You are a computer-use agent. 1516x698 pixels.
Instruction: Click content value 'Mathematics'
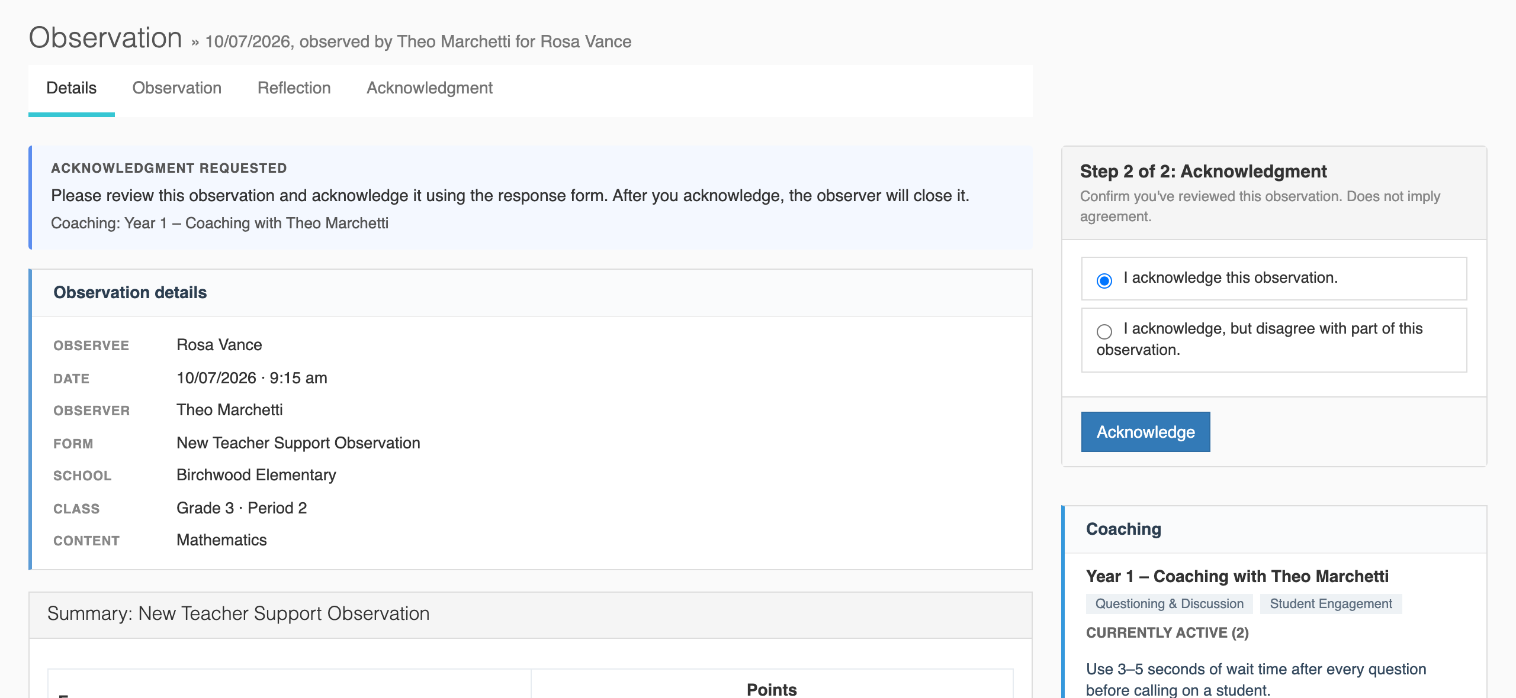[221, 540]
